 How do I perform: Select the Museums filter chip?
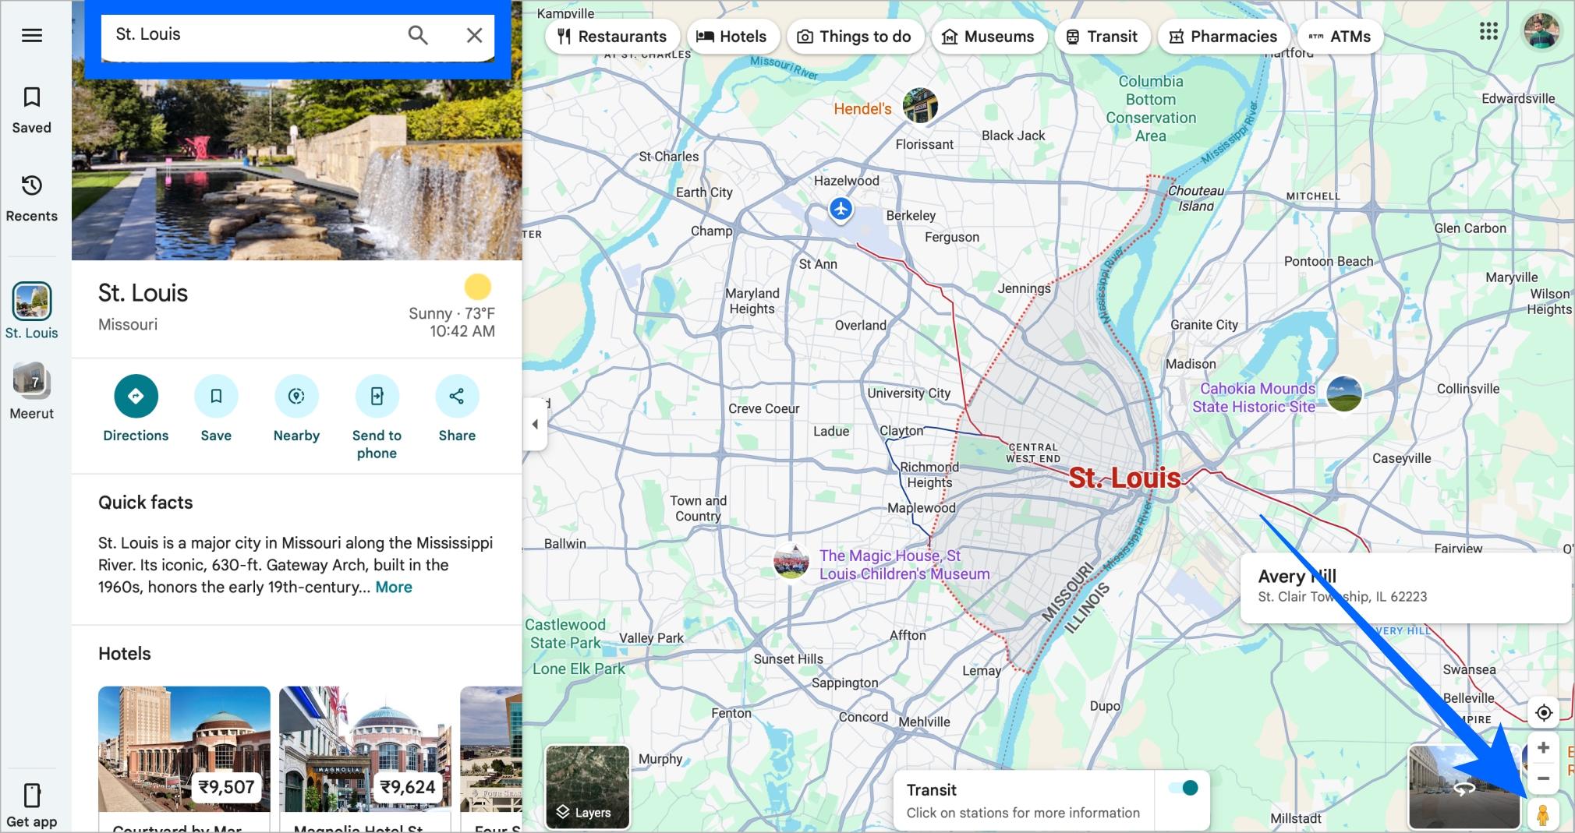(x=989, y=37)
